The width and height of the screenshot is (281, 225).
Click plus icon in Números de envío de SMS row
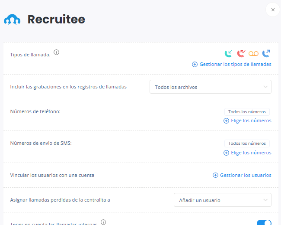[226, 153]
